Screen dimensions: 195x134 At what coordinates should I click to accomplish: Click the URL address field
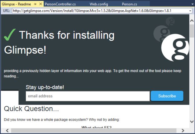[x=100, y=11]
